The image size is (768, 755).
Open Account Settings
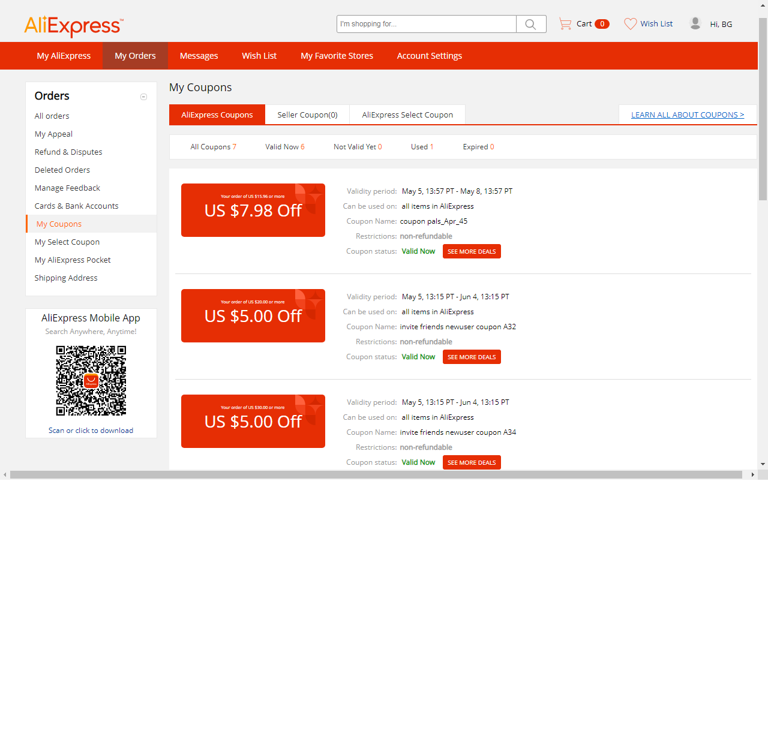(430, 56)
